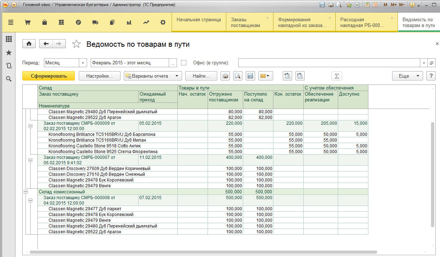This screenshot has width=440, height=257.
Task: Add this report to favorites (star outline)
Action: (76, 44)
